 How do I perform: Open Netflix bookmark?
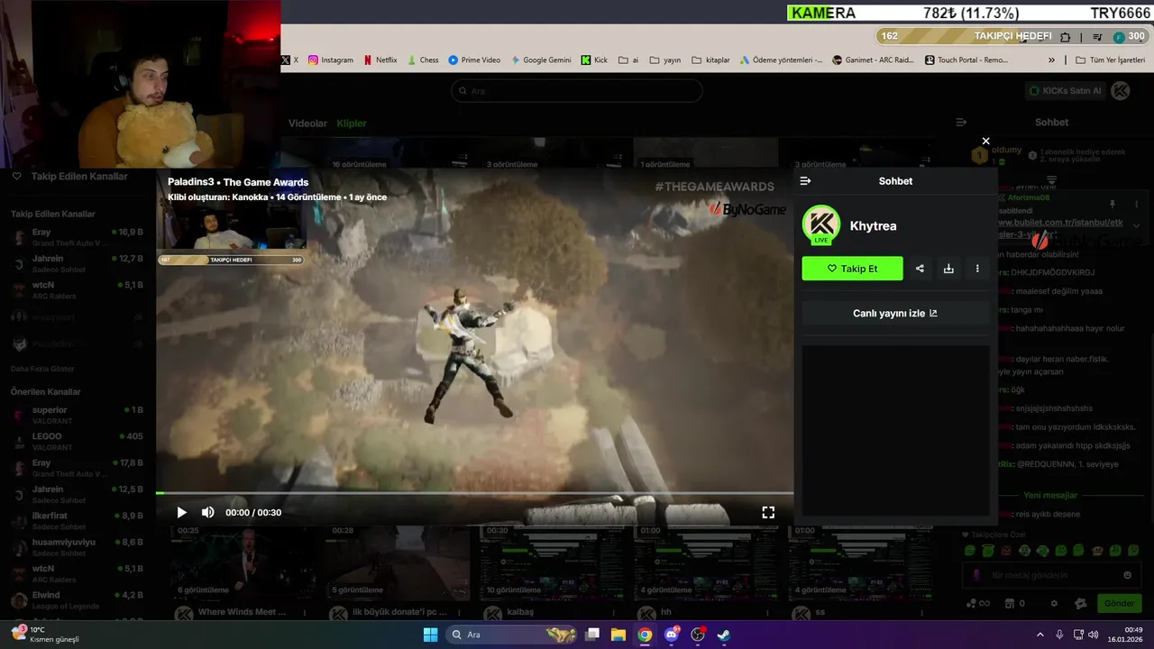(x=380, y=60)
